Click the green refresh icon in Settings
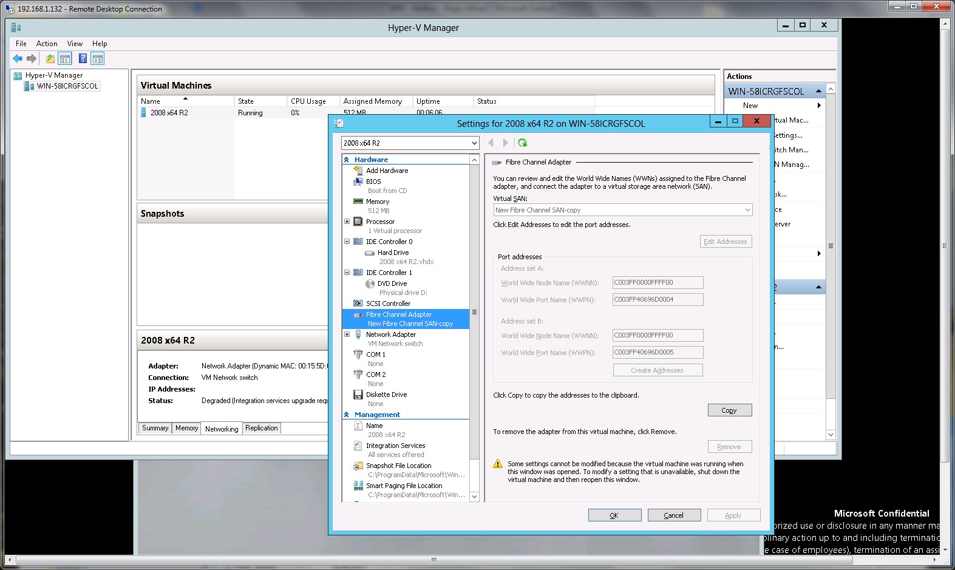 tap(522, 143)
